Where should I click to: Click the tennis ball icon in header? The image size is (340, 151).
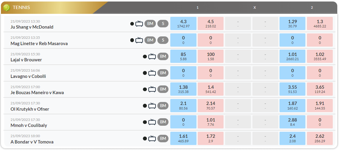point(7,8)
